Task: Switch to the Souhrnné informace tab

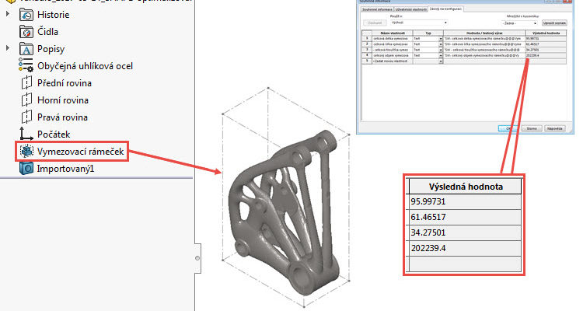Action: pyautogui.click(x=377, y=9)
